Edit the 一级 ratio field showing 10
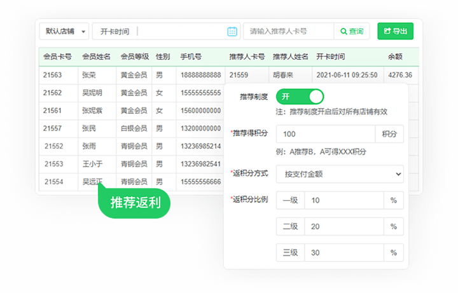Image resolution: width=458 pixels, height=293 pixels. click(344, 200)
